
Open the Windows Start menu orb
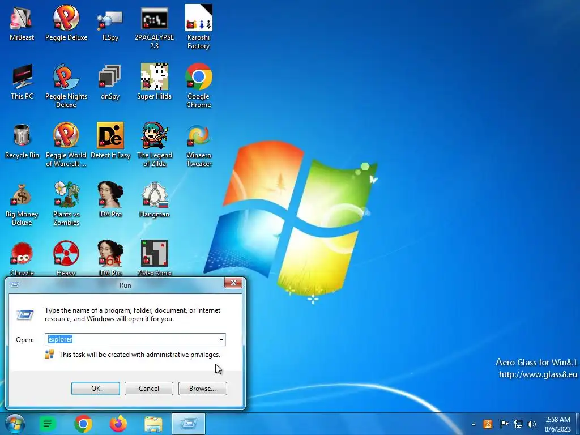[15, 424]
